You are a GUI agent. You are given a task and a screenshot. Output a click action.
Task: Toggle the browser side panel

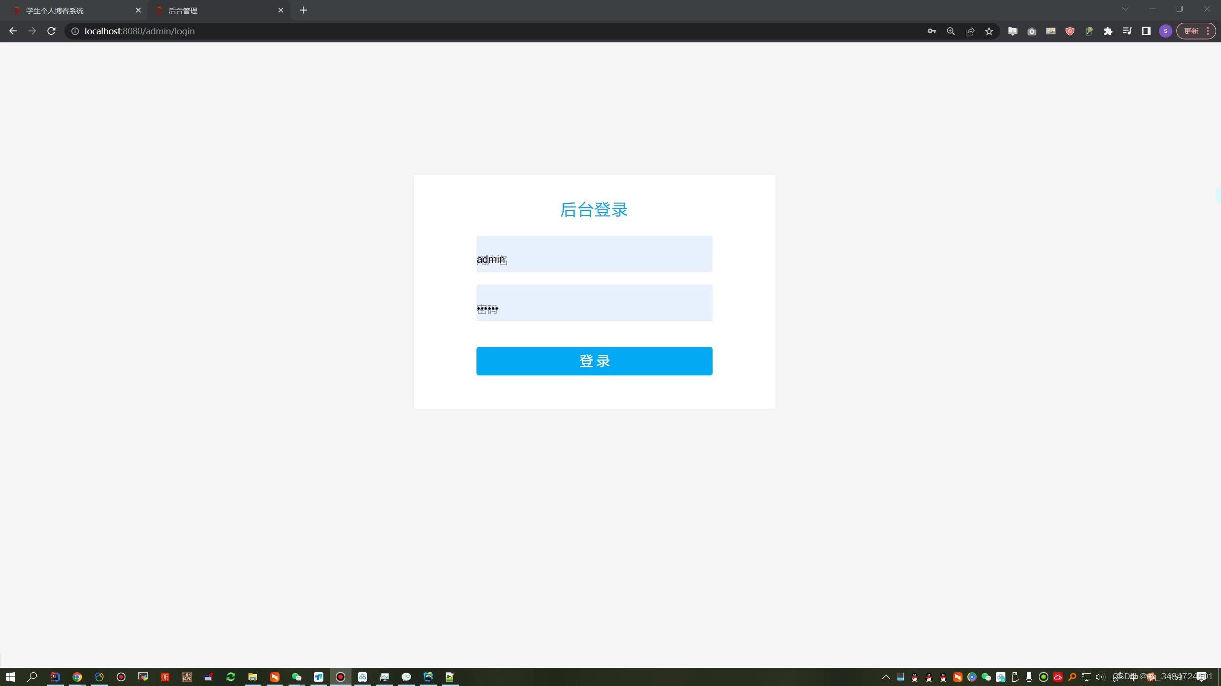click(1146, 31)
